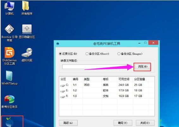
Task: Click the 确定 (Y) confirm button
Action: tap(123, 123)
